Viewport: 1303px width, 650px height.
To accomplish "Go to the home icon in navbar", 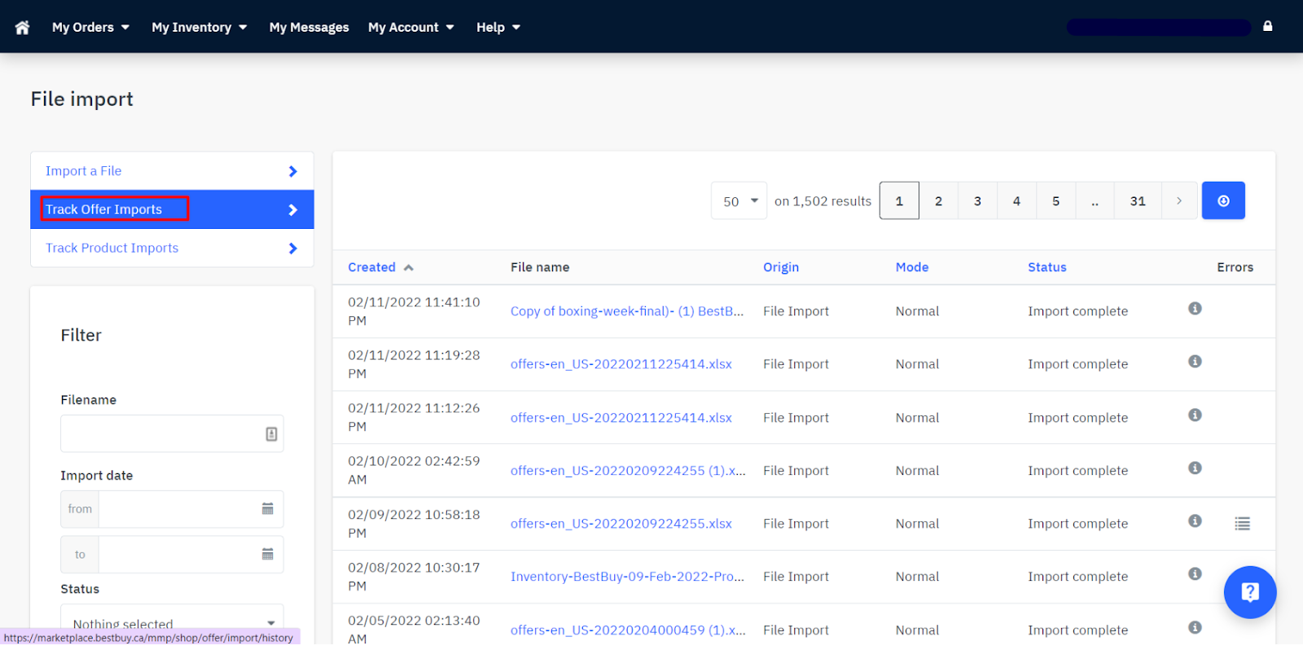I will tap(22, 28).
